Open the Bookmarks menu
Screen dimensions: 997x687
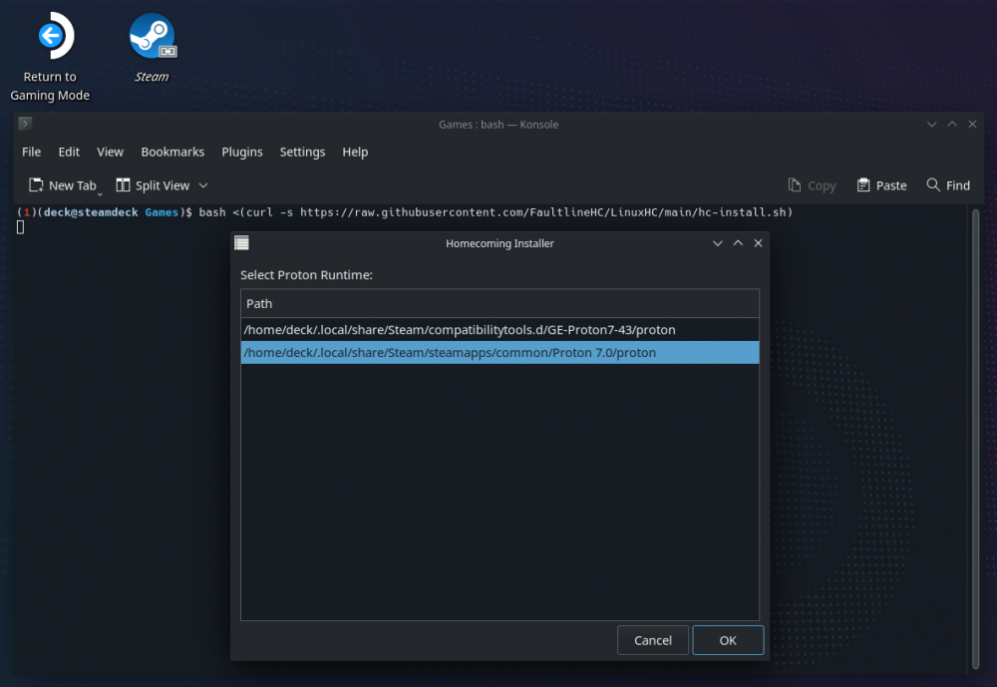172,152
